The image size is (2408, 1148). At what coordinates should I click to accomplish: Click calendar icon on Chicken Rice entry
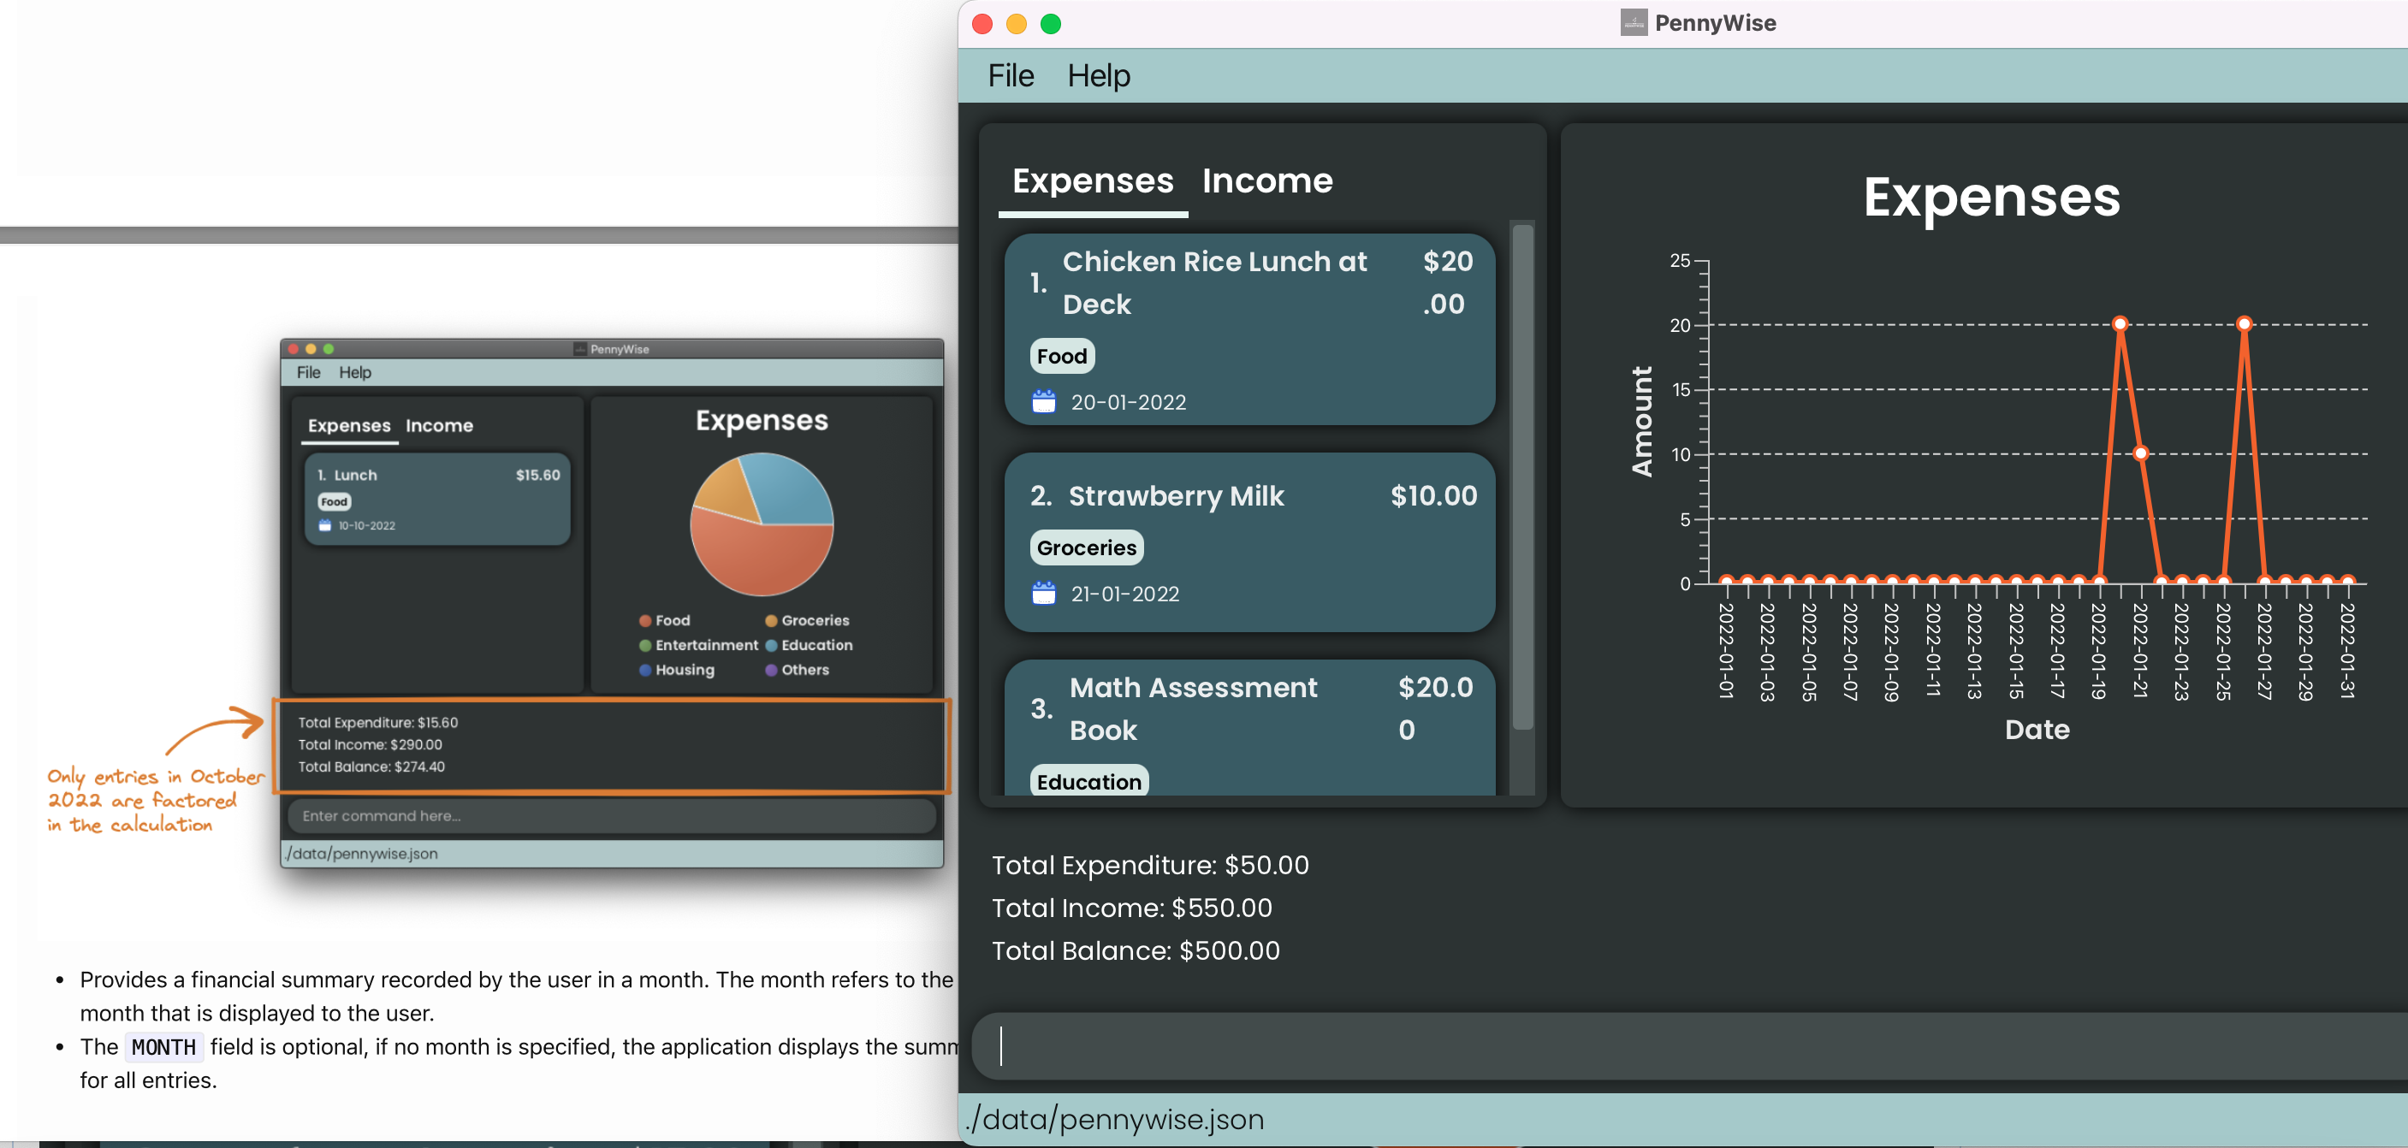click(1043, 402)
